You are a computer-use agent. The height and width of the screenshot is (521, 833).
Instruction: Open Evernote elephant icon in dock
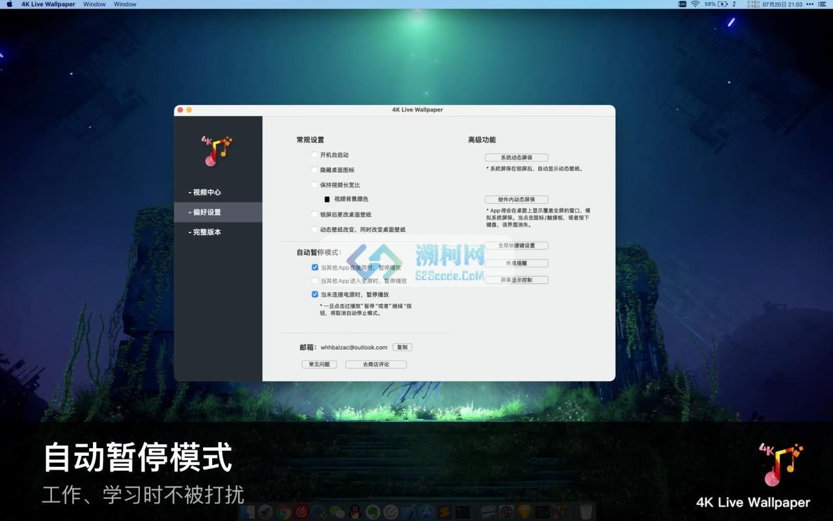pyautogui.click(x=373, y=512)
